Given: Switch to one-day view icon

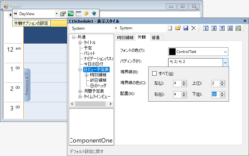Looking at the screenshot, I should pyautogui.click(x=206, y=28).
